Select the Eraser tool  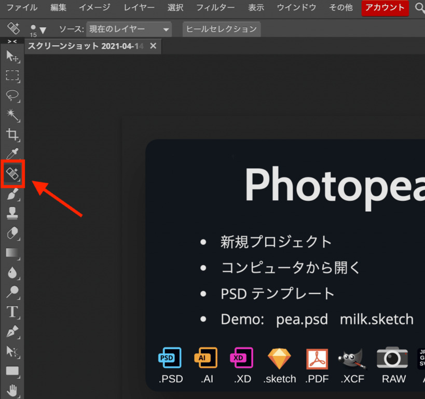[x=12, y=233]
